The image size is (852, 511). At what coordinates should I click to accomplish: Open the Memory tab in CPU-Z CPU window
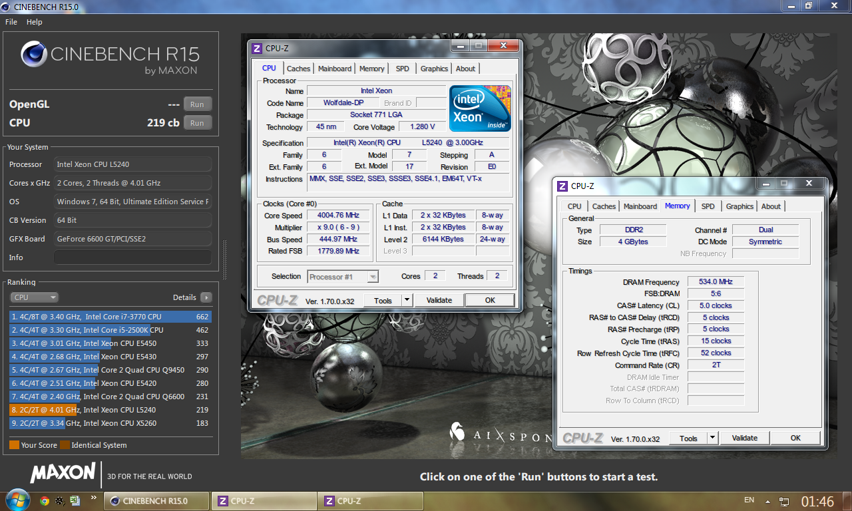(x=371, y=69)
